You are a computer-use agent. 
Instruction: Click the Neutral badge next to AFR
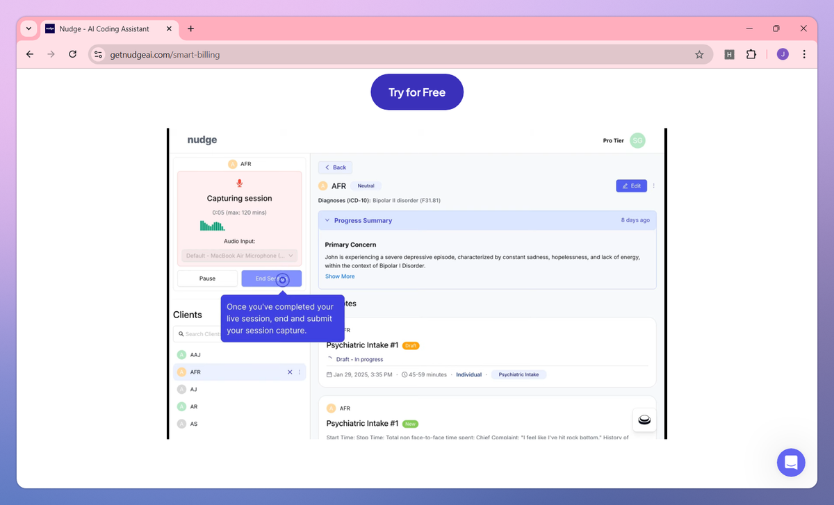click(366, 186)
